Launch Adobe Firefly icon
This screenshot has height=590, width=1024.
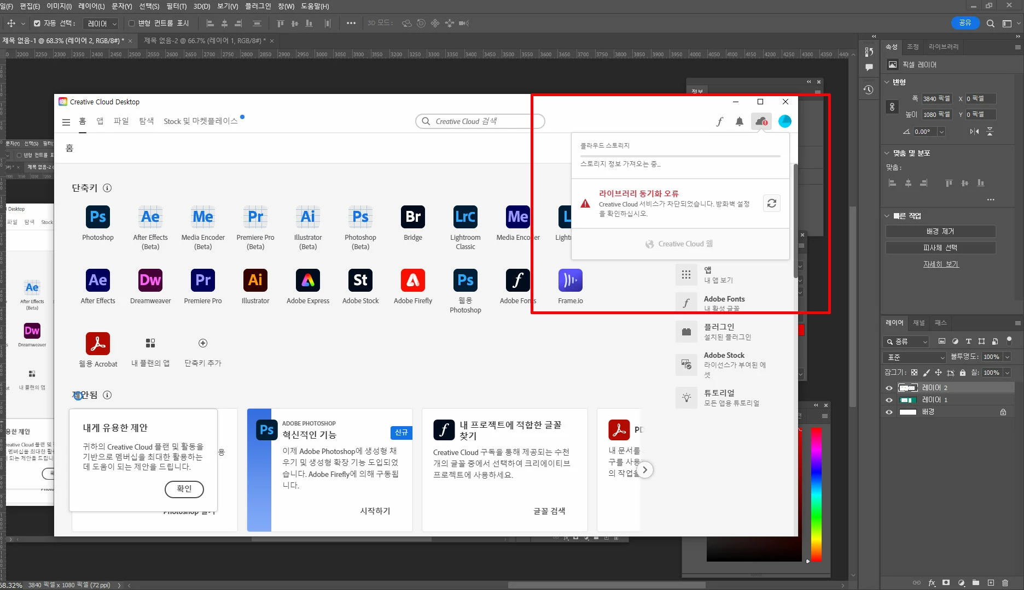click(413, 280)
